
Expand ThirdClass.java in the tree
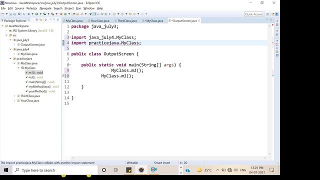[14, 96]
